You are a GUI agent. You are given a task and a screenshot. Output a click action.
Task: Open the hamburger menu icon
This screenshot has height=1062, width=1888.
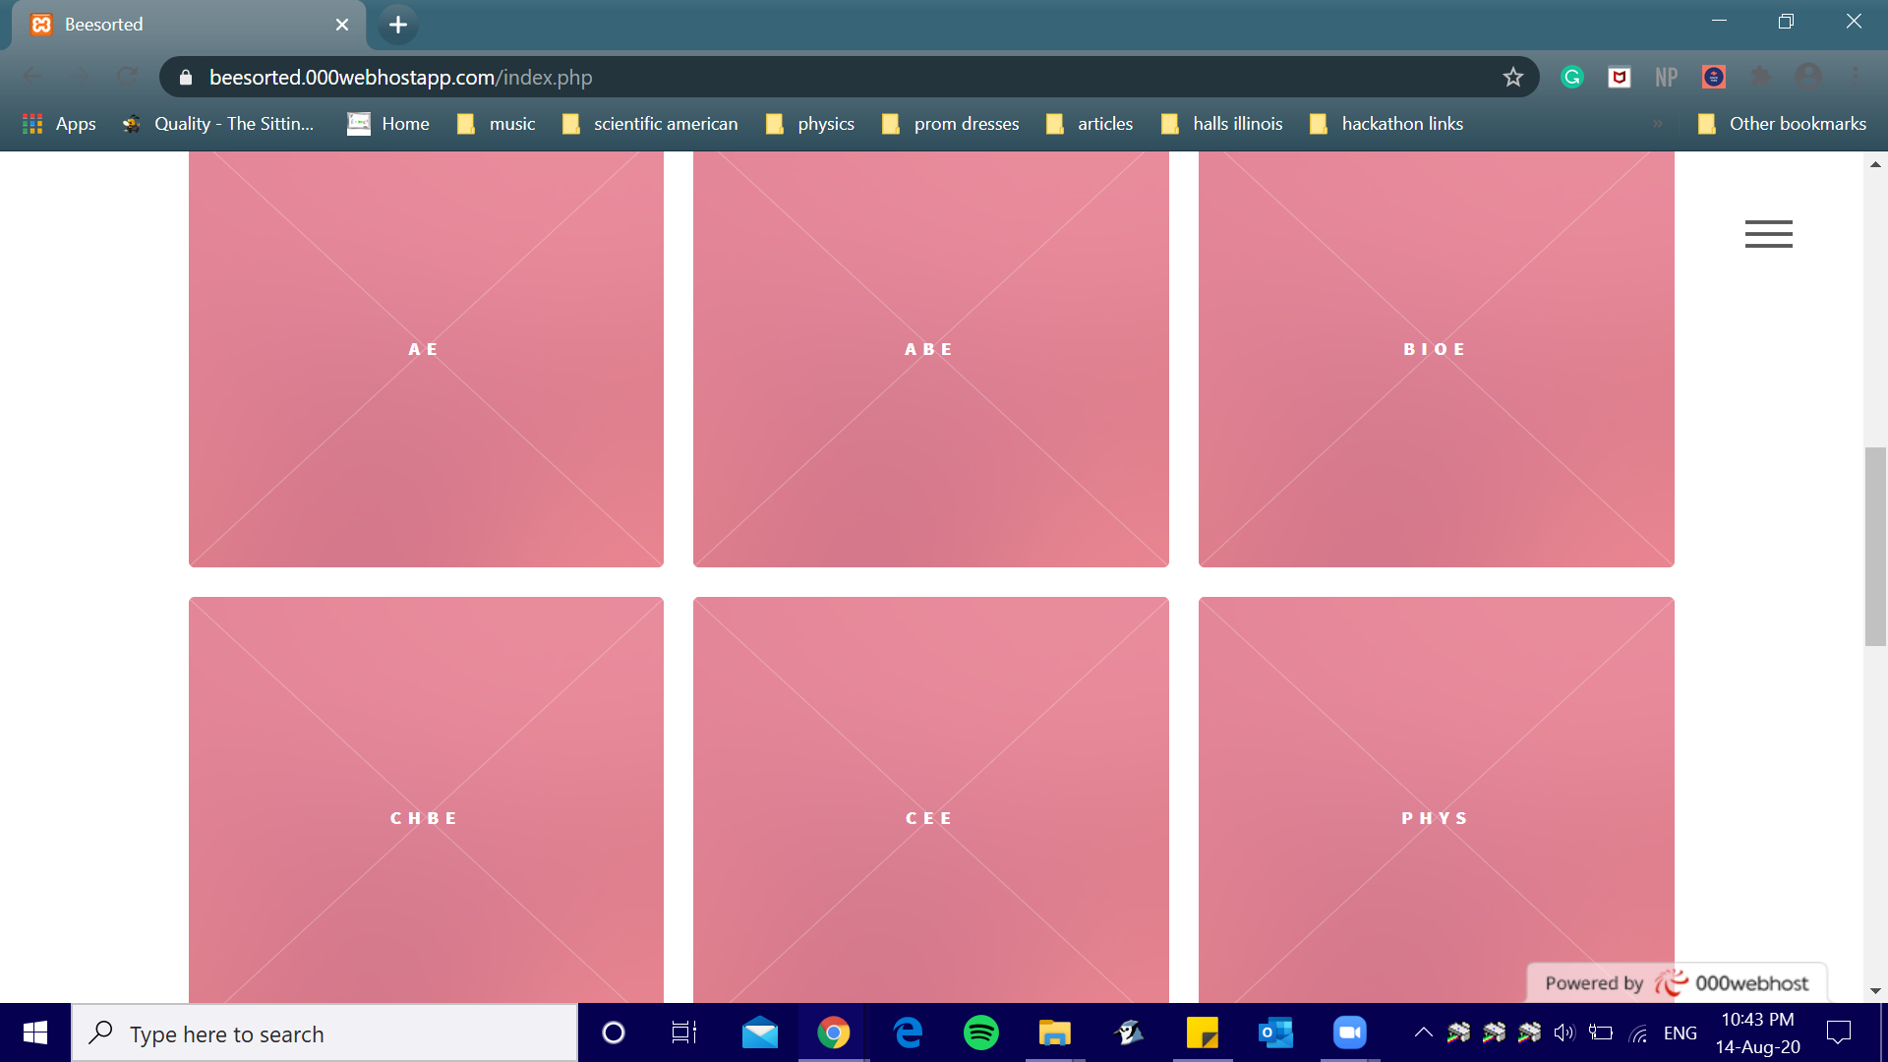point(1768,234)
